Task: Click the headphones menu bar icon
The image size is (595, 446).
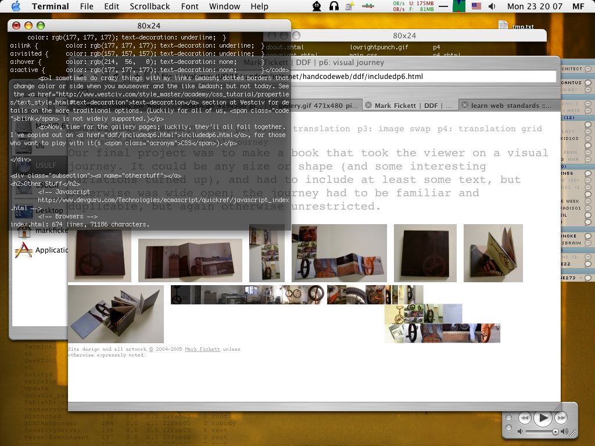Action: [334, 6]
